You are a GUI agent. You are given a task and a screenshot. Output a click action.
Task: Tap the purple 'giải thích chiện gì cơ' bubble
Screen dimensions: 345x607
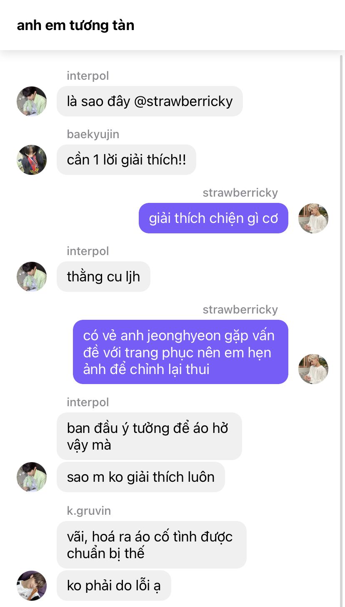(213, 218)
